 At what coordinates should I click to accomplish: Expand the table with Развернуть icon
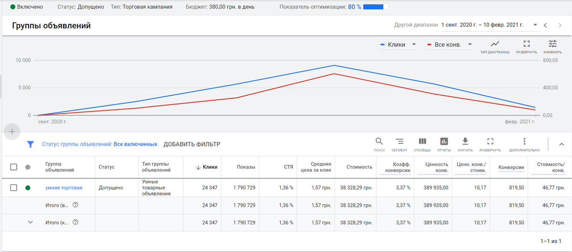490,141
